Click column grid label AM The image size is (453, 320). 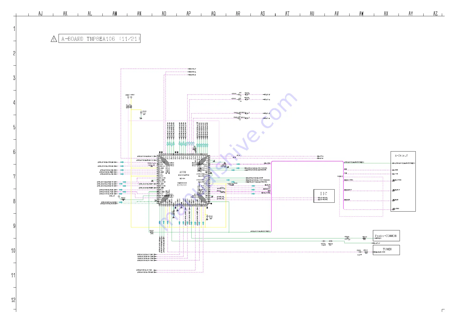pos(115,13)
